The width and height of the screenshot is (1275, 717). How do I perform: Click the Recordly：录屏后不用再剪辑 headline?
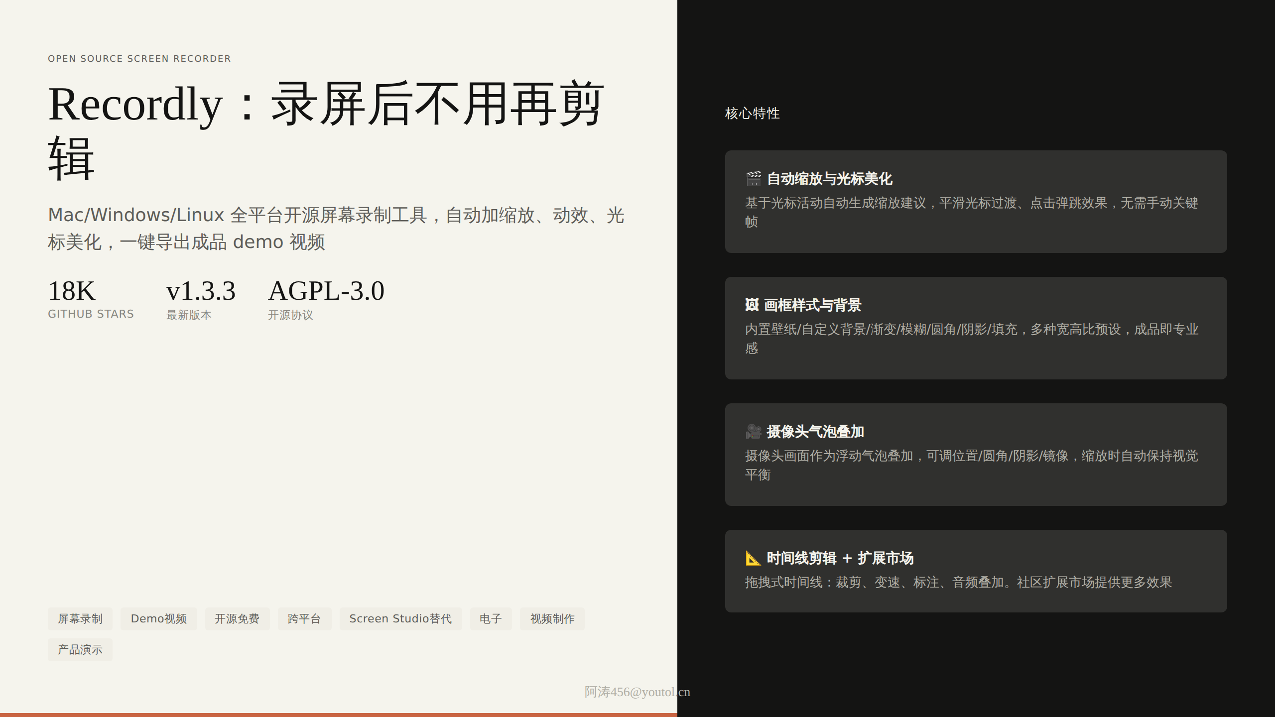pos(326,131)
